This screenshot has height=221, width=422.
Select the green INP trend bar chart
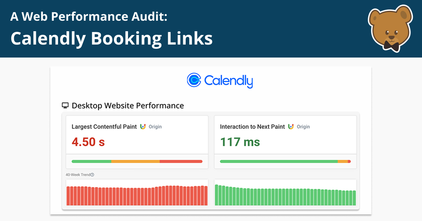pyautogui.click(x=285, y=192)
